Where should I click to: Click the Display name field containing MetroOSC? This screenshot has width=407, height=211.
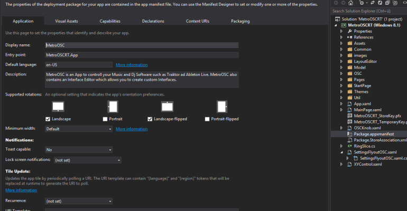click(x=142, y=45)
